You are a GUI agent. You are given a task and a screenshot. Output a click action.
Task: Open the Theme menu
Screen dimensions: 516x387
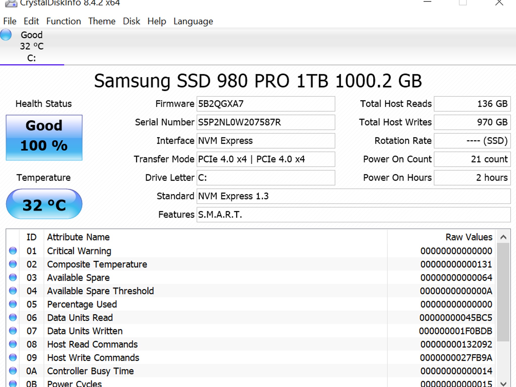coord(102,21)
